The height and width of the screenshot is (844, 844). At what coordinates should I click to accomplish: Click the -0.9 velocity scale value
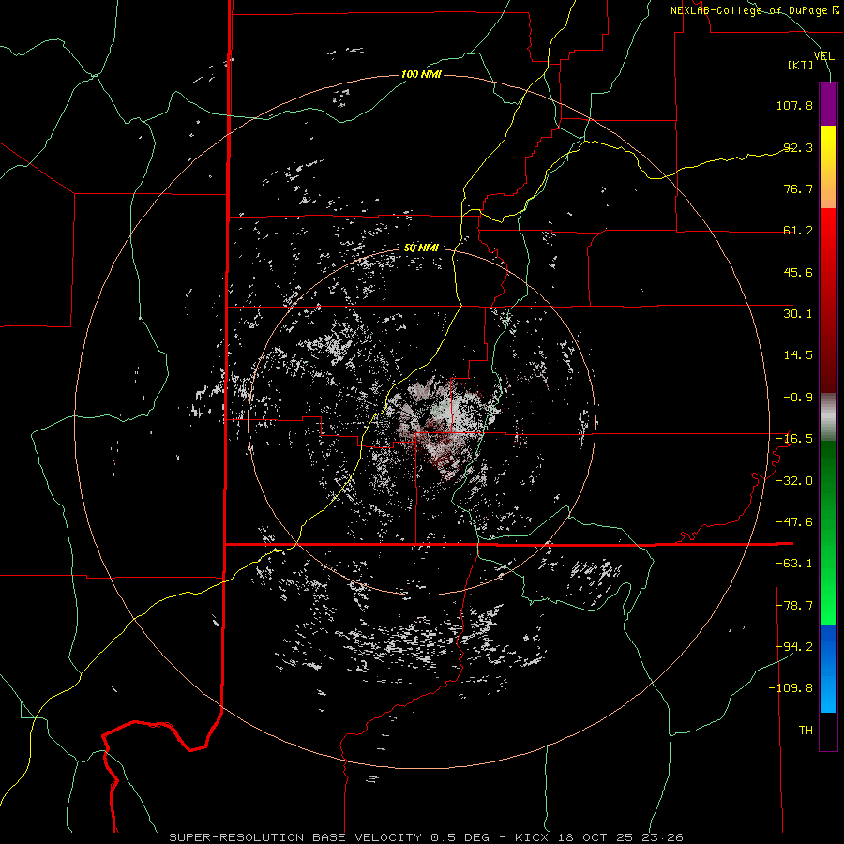798,398
